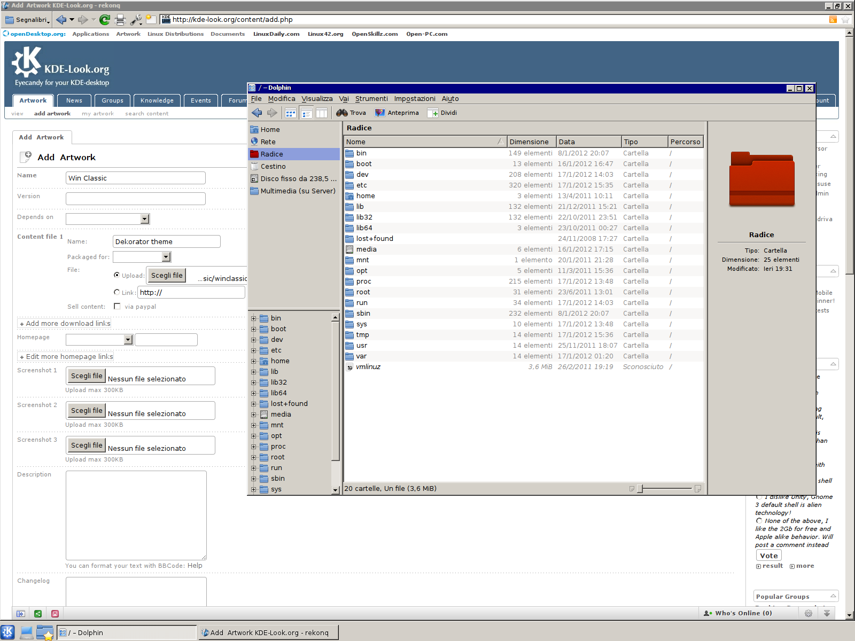Click the Version input field
Screen dimensions: 855x641
[x=136, y=199]
